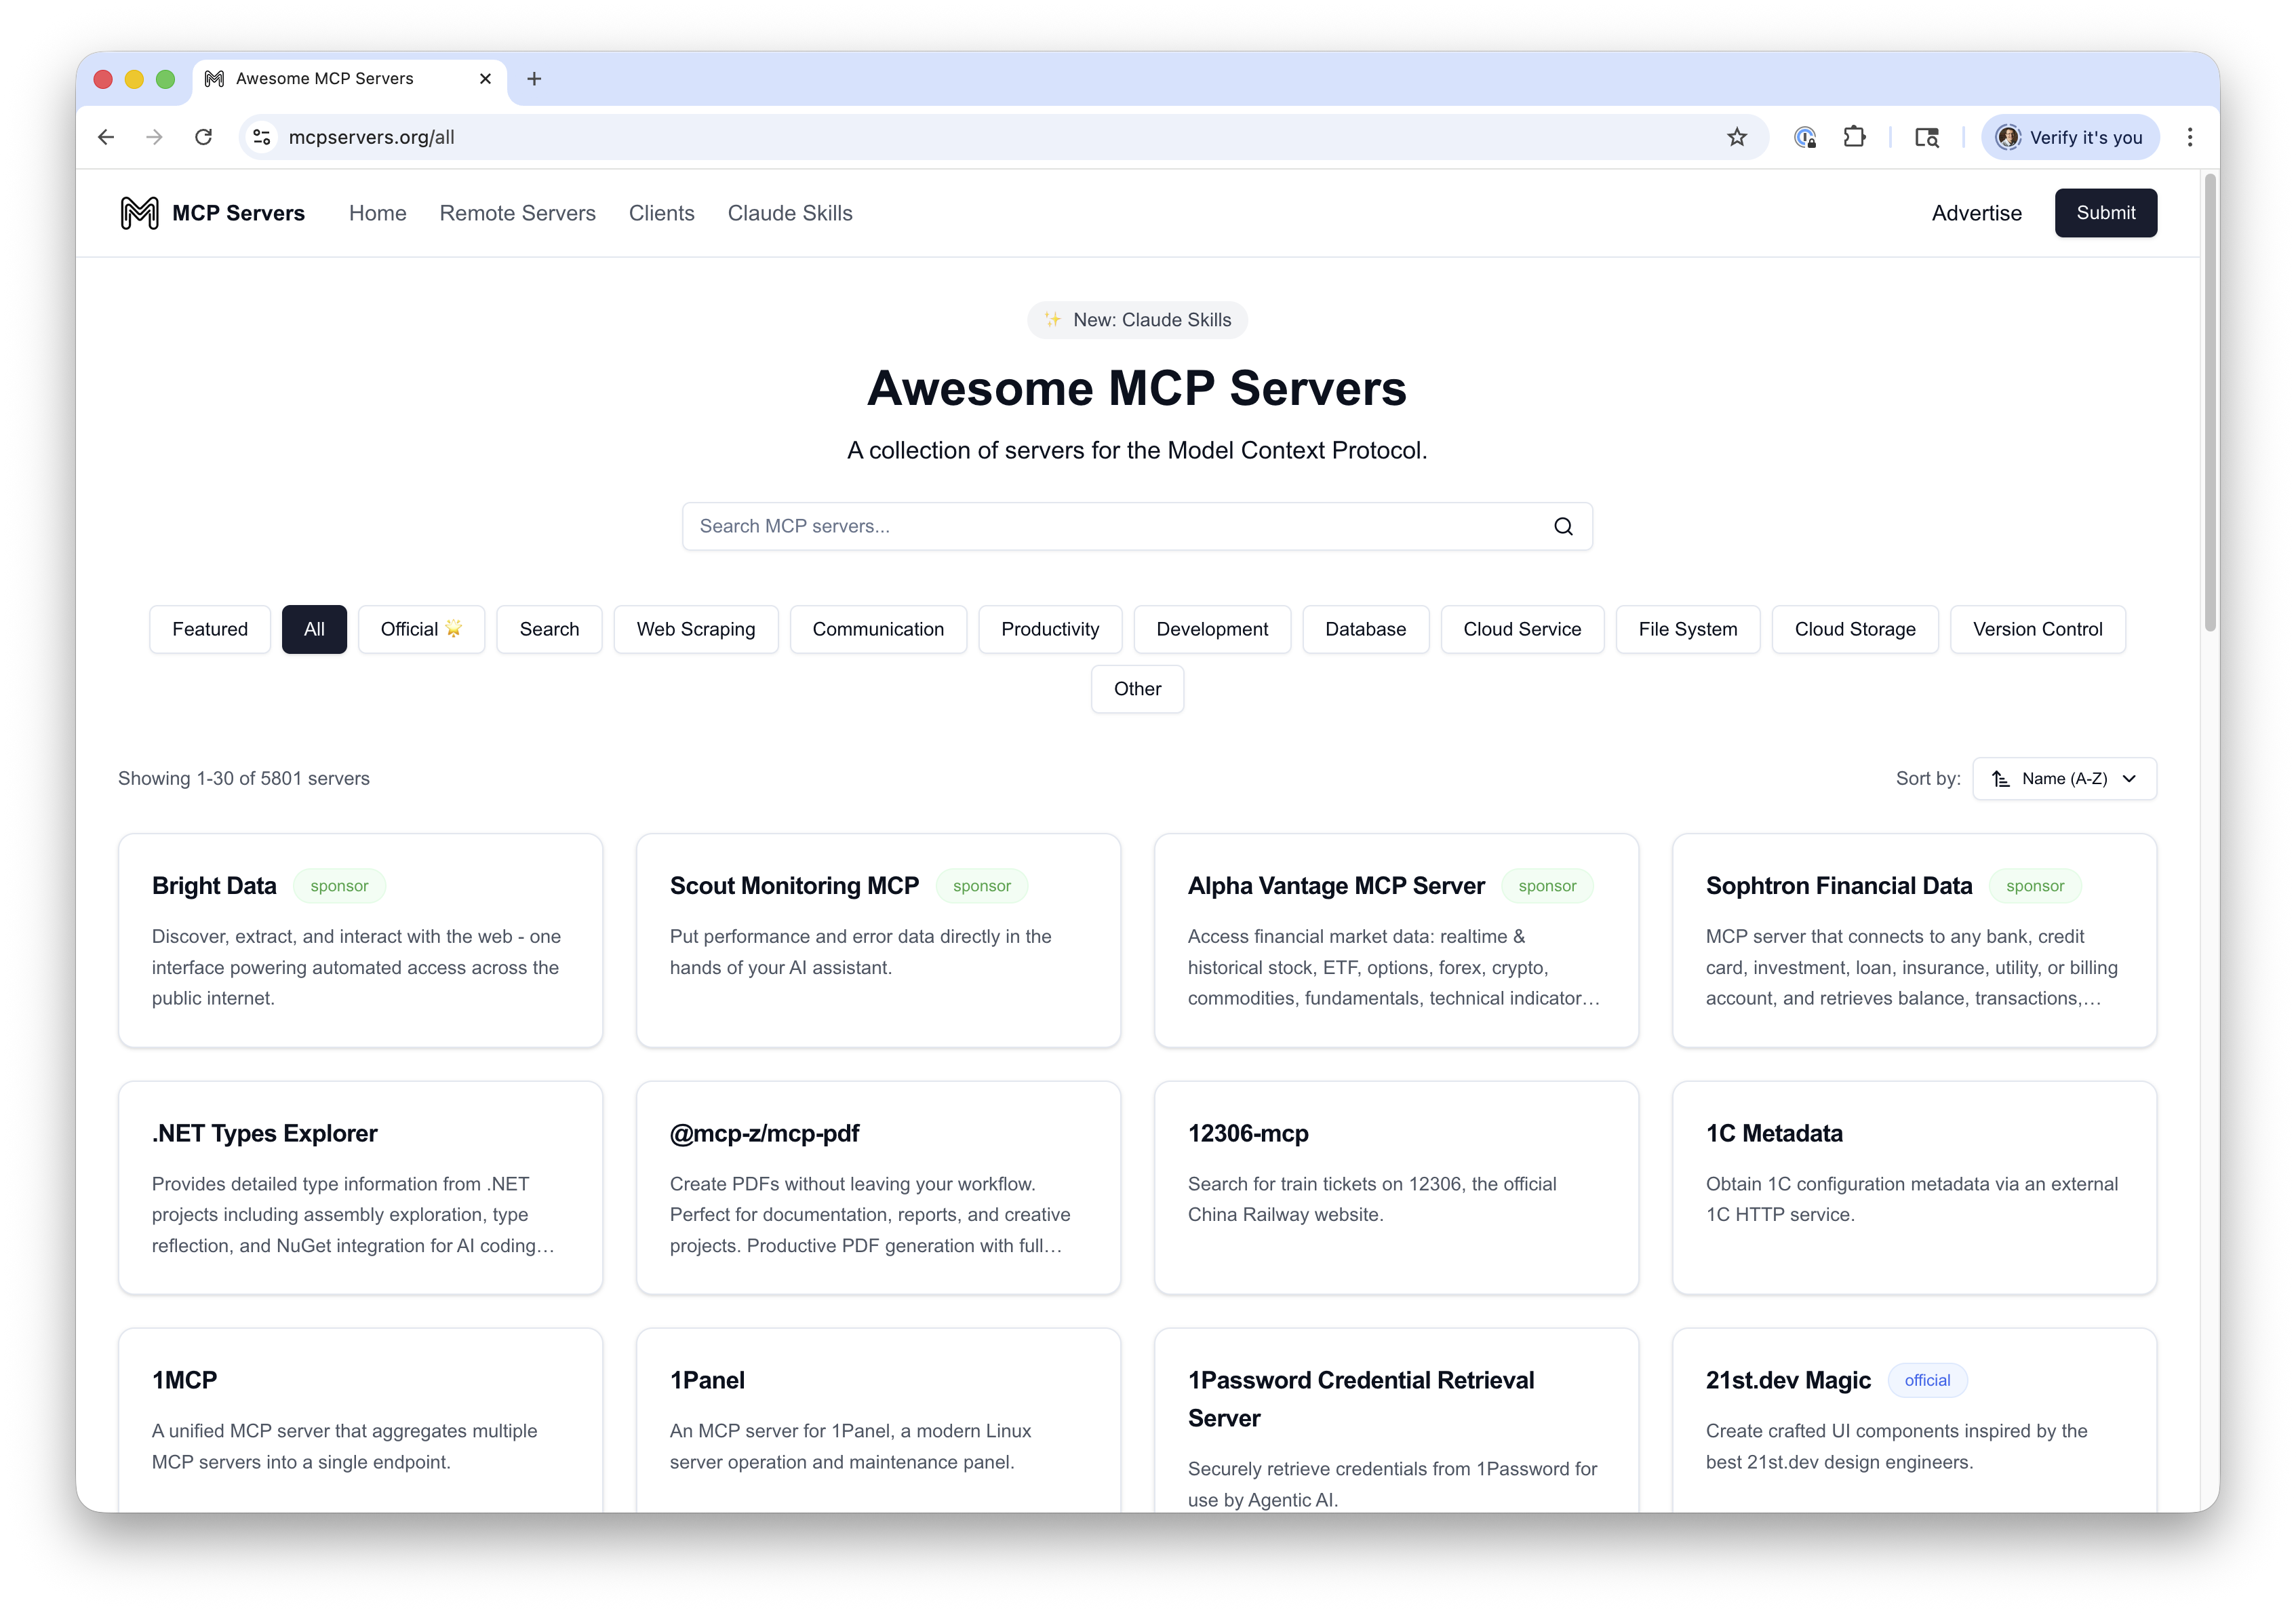Screen dimensions: 2296x1613
Task: Open Remote Servers nav link
Action: (x=517, y=213)
